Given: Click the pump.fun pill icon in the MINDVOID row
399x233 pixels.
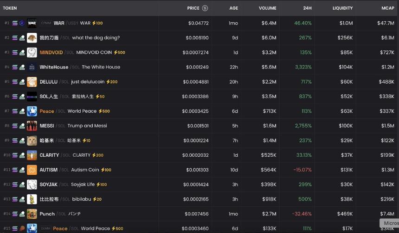Looking at the screenshot, I should (x=21, y=53).
